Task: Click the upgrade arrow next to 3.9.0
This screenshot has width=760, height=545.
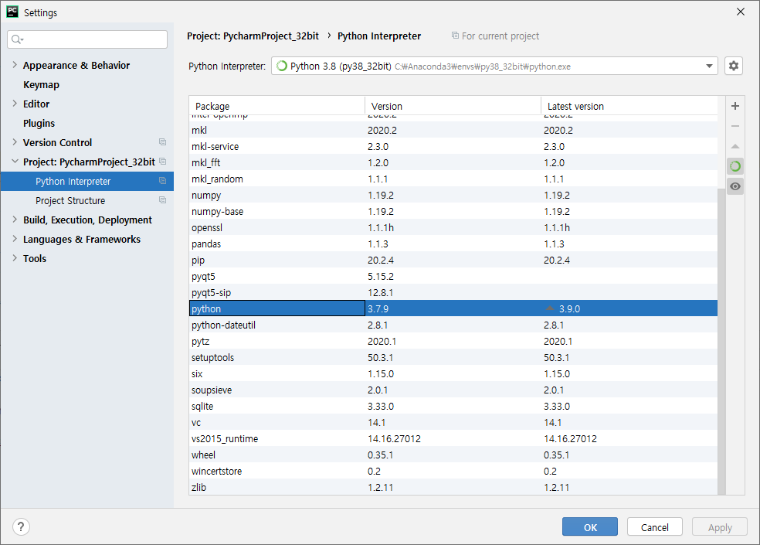Action: [x=549, y=308]
